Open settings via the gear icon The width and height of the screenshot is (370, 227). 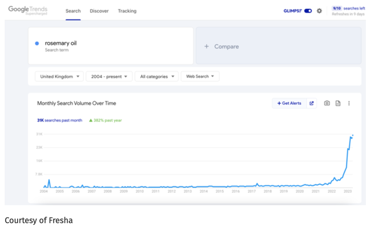pyautogui.click(x=319, y=11)
